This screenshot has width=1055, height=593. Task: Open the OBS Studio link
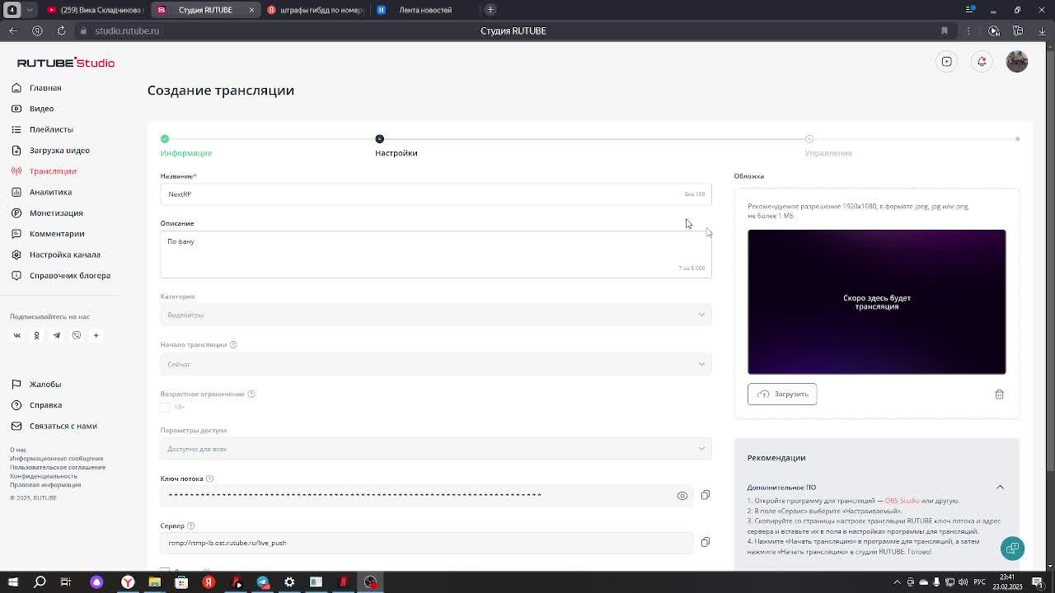902,501
